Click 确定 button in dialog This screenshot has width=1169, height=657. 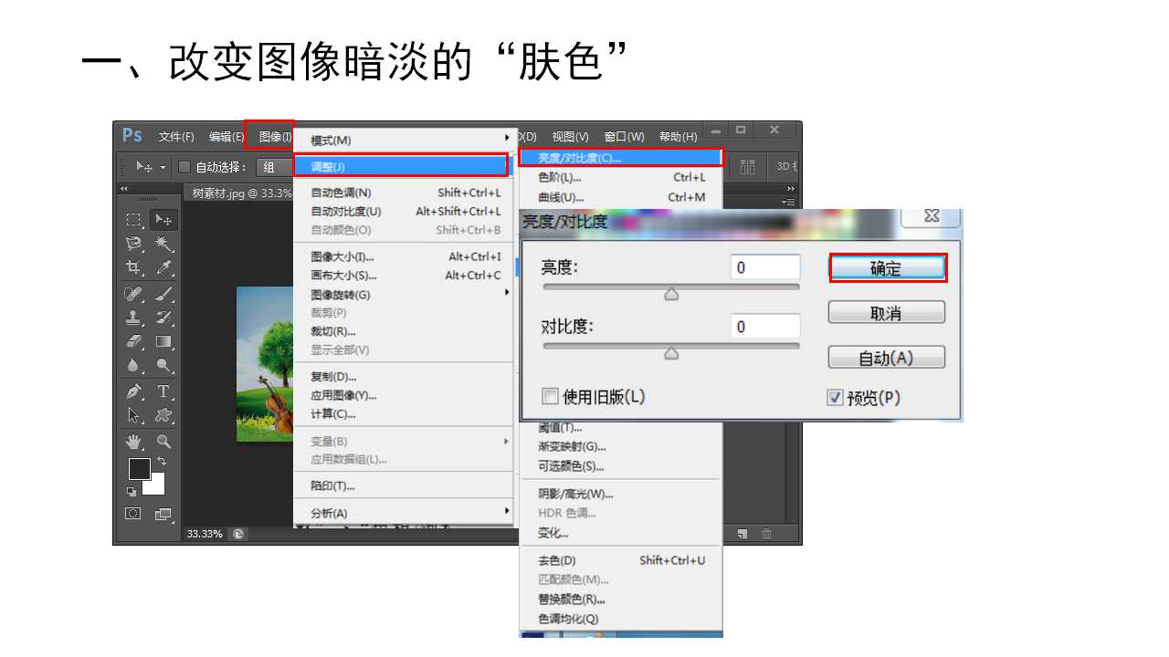pos(887,268)
